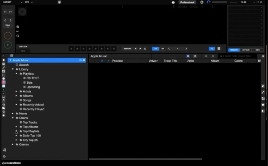Select the CUE/LOOP tab
The height and width of the screenshot is (166, 268).
[x=23, y=47]
